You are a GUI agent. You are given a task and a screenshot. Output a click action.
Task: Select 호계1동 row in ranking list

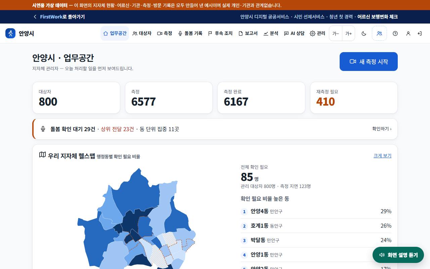[316, 226]
